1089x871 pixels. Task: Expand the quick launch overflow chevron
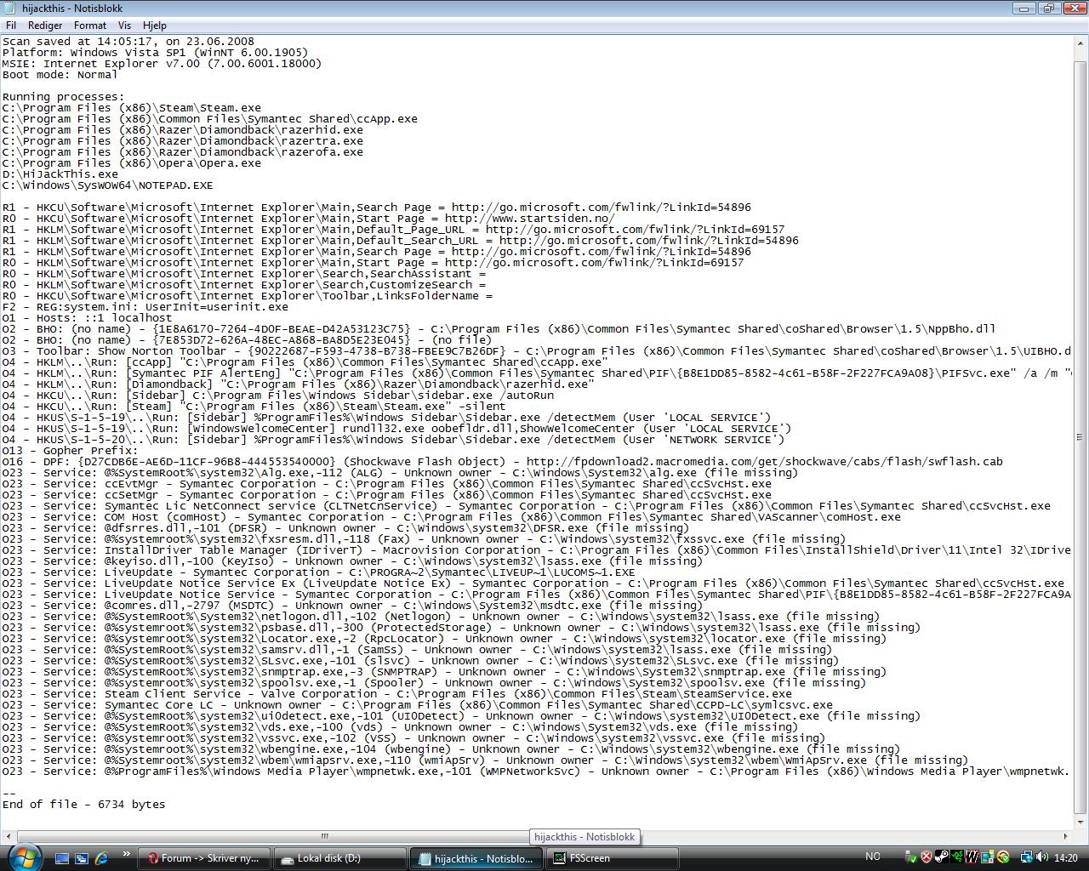point(127,854)
